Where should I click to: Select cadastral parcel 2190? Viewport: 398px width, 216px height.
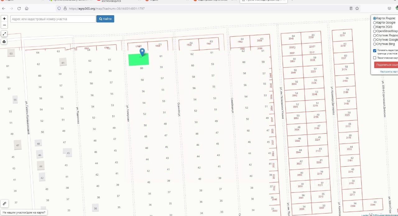[x=345, y=81]
